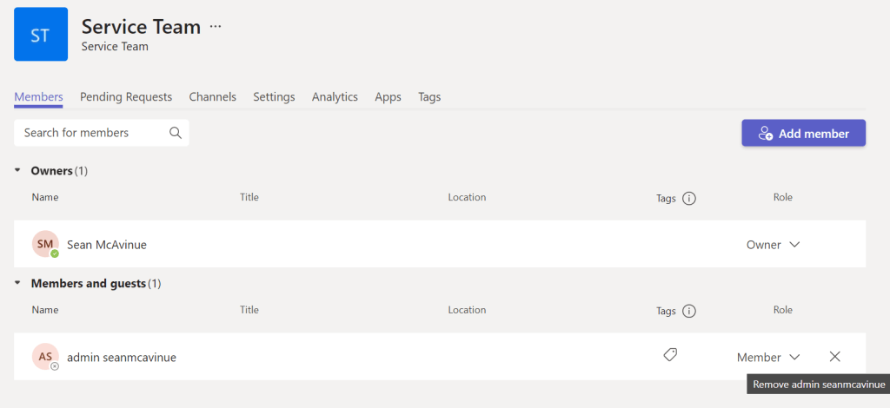
Task: Click the tag icon for admin seanmcavinue
Action: (x=669, y=355)
